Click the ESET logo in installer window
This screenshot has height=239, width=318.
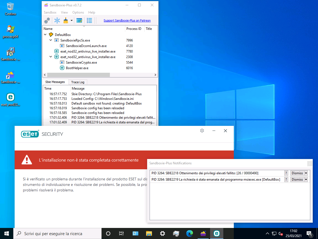click(30, 134)
